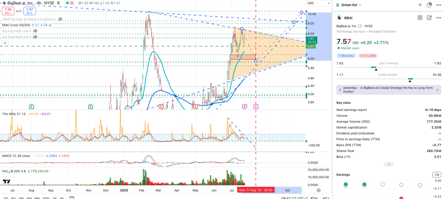444x199 pixels.
Task: Click the Next earnings report row
Action: (388, 110)
